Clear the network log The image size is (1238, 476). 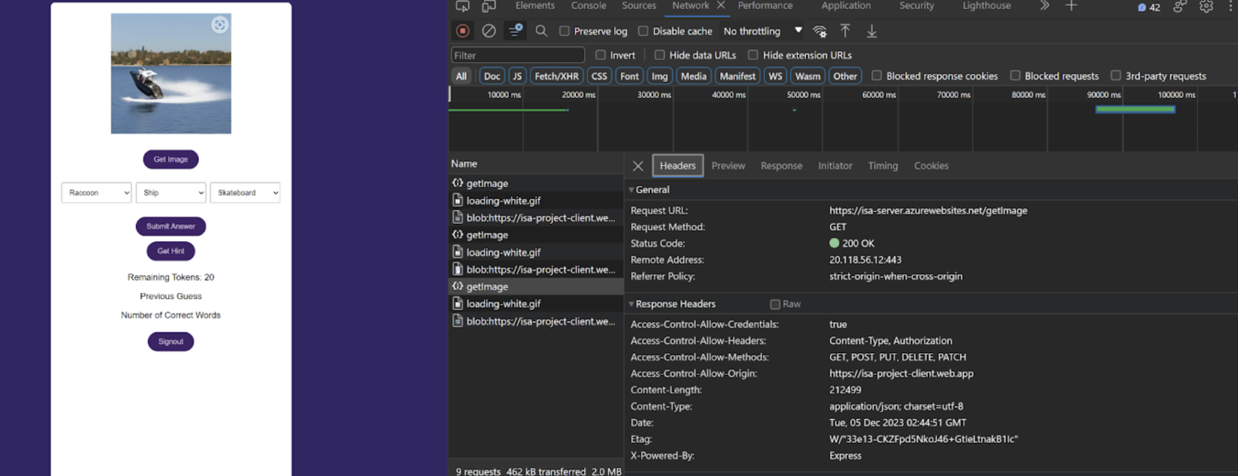tap(489, 31)
